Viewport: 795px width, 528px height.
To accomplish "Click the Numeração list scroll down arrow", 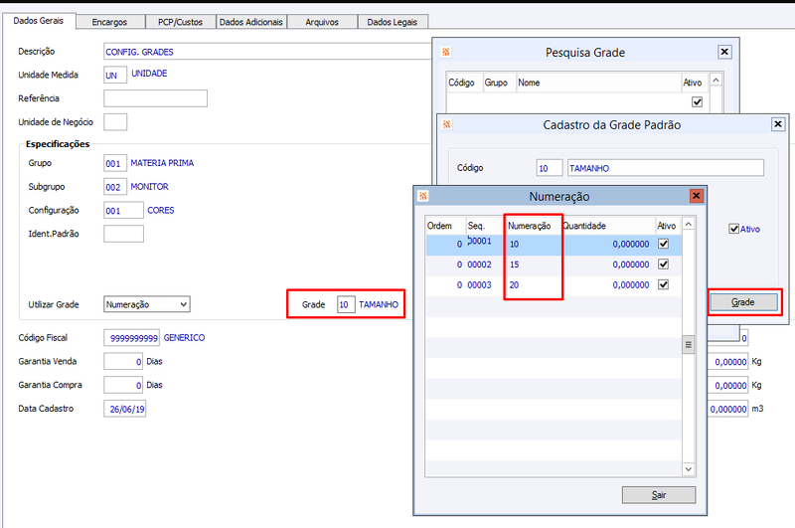I will (x=689, y=469).
